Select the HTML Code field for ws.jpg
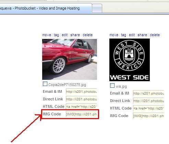 [x=148, y=108]
